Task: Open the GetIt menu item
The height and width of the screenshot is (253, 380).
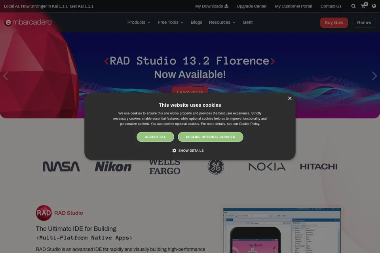Action: [247, 22]
